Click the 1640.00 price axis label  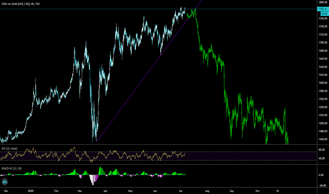pos(323,67)
